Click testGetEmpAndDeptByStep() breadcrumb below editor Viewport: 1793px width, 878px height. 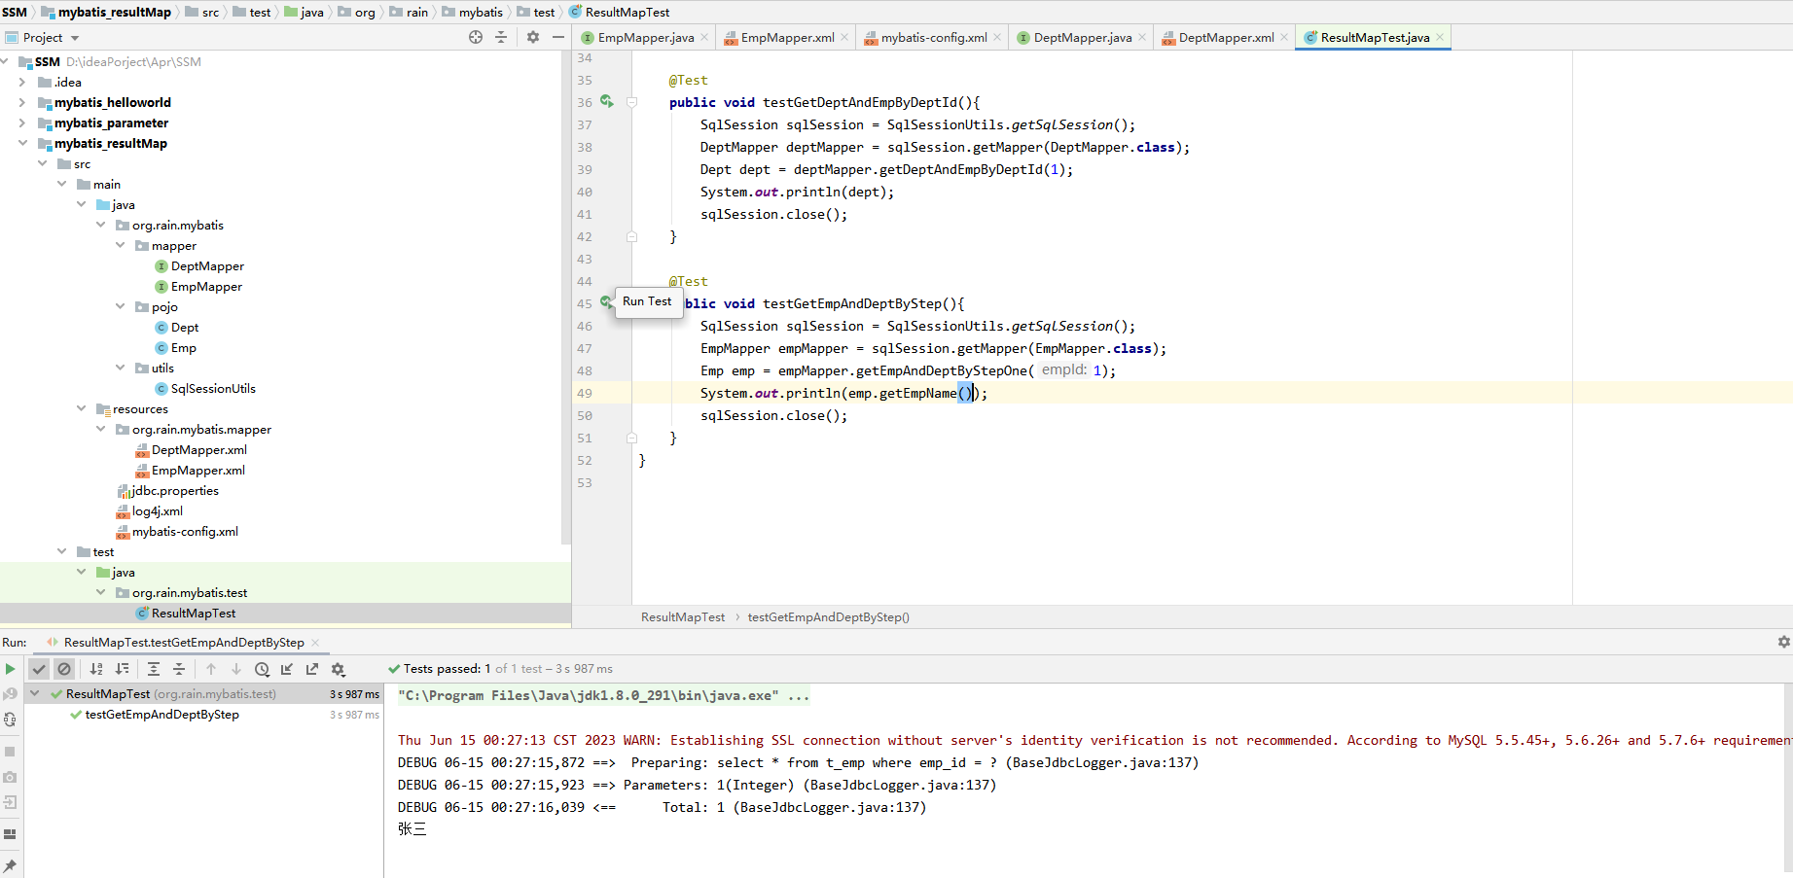click(x=828, y=617)
